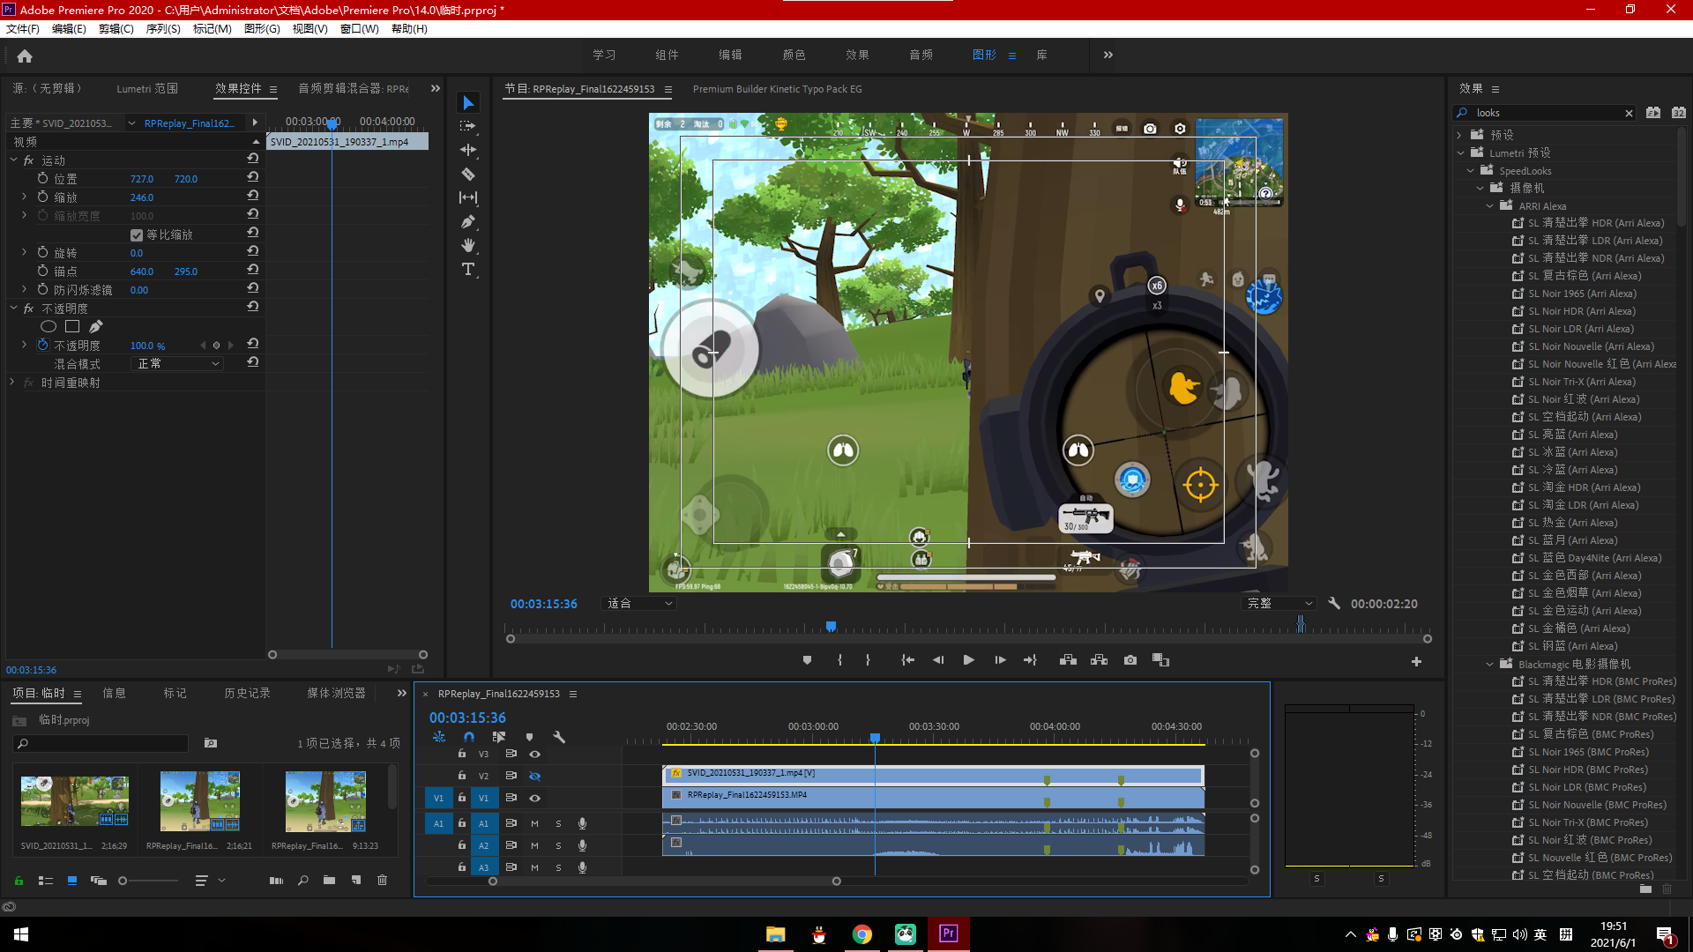The height and width of the screenshot is (952, 1693).
Task: Toggle V3 track output eye
Action: 534,755
